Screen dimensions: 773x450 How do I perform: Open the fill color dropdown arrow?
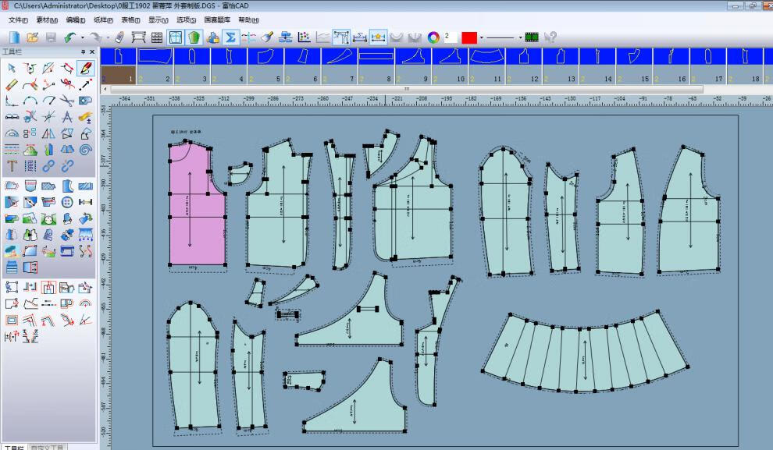481,37
